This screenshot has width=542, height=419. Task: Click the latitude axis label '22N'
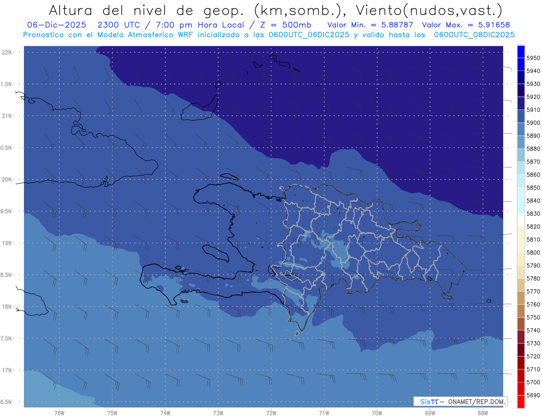(7, 52)
